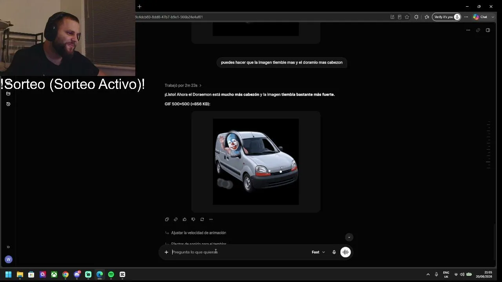The image size is (502, 282).
Task: Click the Verify it's you profile button
Action: (446, 17)
